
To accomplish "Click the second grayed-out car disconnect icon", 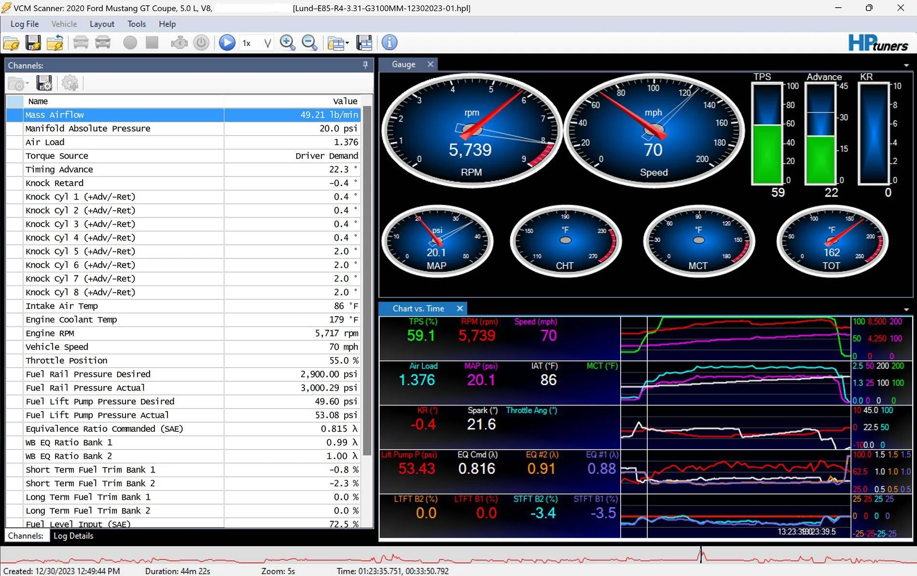I will [103, 43].
